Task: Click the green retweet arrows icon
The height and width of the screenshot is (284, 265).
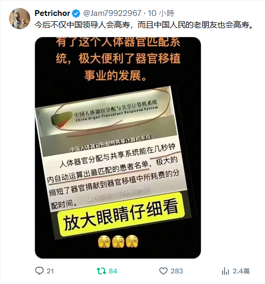Action: pyautogui.click(x=101, y=271)
